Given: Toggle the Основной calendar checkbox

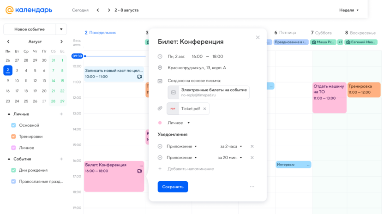Looking at the screenshot, I should [x=13, y=125].
